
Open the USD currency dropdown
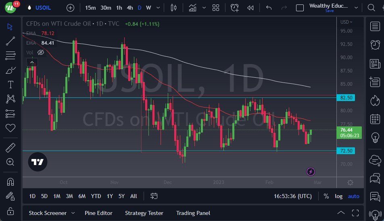point(346,22)
